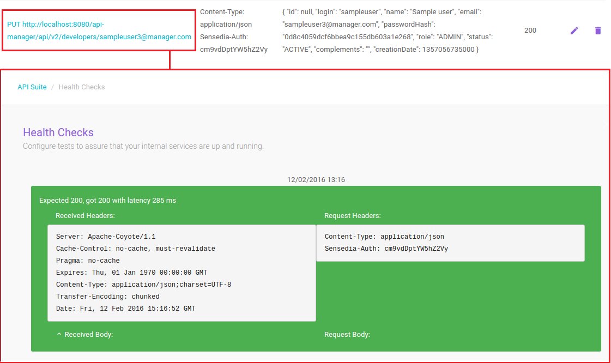Open the PUT localhost:8080 endpoint link
The image size is (611, 363).
[x=99, y=31]
